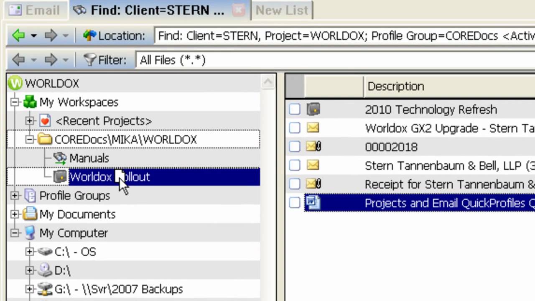Click the C:\ drive icon
Screen dimensions: 535x301
[45, 252]
